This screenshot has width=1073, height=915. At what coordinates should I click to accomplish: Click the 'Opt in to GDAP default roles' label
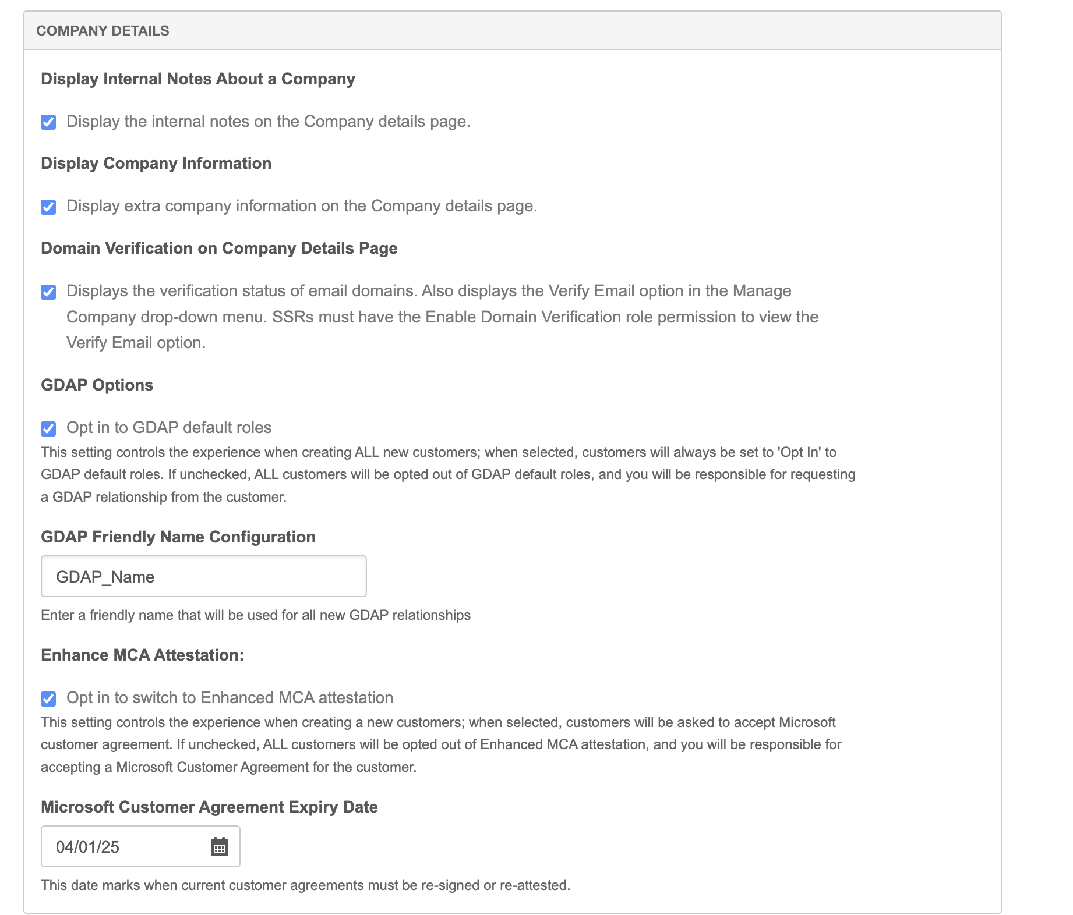pyautogui.click(x=169, y=428)
